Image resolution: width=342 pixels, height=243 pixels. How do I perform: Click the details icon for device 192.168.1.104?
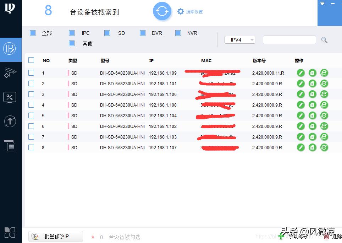point(312,115)
